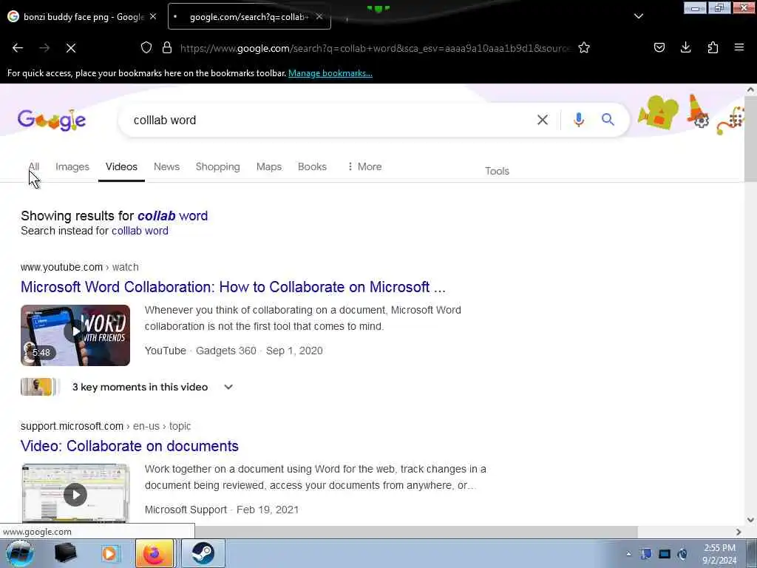Select the Shopping results tab
The image size is (757, 568).
pos(218,166)
